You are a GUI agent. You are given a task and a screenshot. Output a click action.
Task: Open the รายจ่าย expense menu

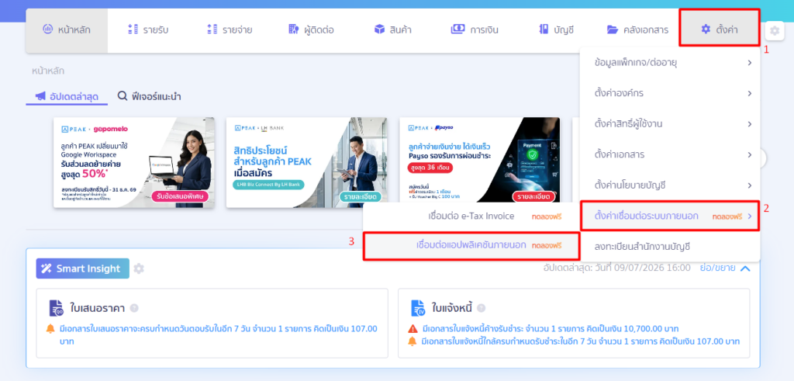pos(230,30)
